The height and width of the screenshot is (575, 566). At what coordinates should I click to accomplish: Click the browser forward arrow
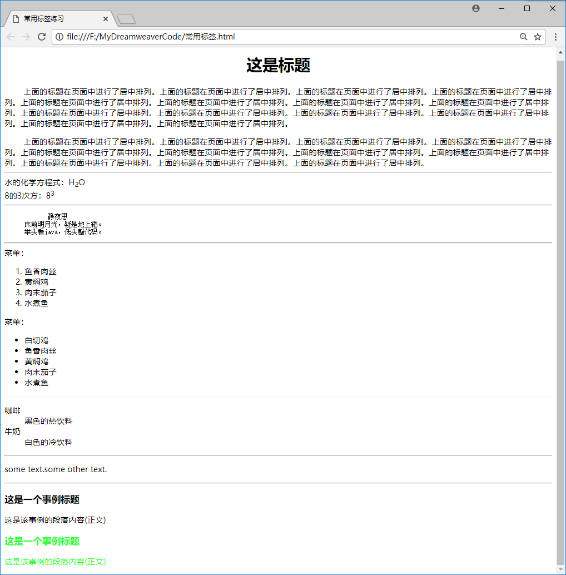[x=26, y=37]
